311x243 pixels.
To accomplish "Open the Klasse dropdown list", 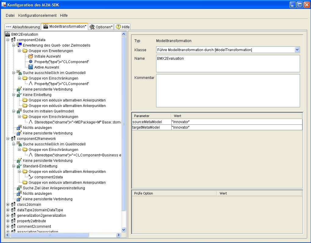I will point(297,50).
